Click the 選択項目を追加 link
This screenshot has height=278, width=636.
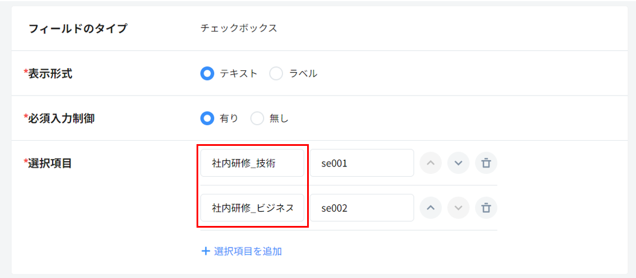click(x=242, y=251)
